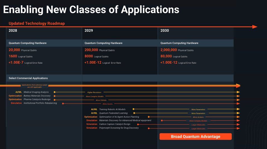Open the 2030 column header
This screenshot has height=149, width=267.
(x=165, y=31)
